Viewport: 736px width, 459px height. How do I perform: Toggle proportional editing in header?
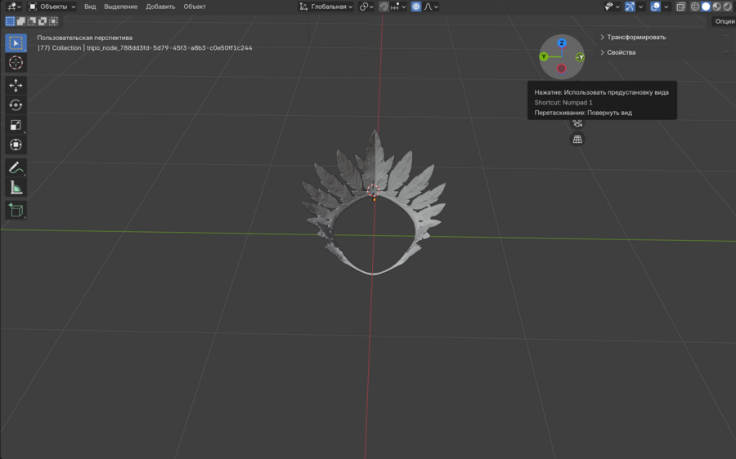click(x=416, y=7)
